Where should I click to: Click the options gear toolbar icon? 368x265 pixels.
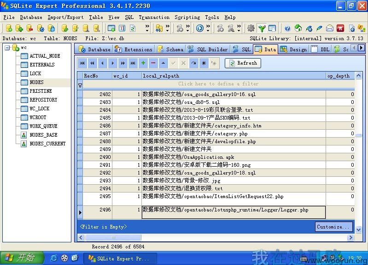pyautogui.click(x=251, y=28)
